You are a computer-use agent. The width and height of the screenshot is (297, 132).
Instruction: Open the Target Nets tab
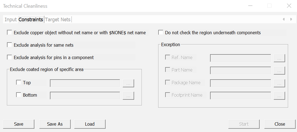(x=58, y=20)
